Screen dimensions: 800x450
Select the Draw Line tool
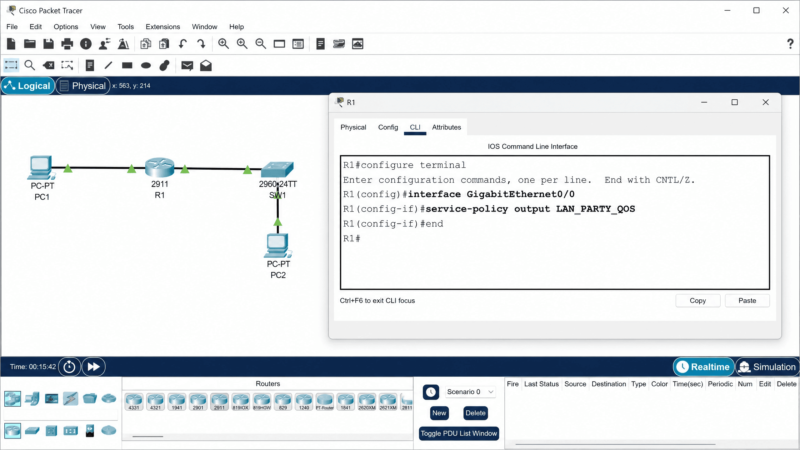click(x=108, y=65)
